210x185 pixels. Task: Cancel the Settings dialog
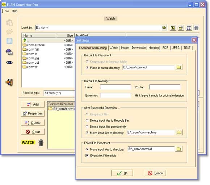(x=155, y=173)
